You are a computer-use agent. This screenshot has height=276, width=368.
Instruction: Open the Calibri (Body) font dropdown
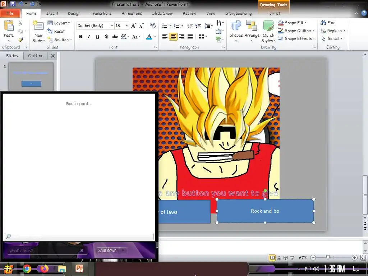(x=112, y=26)
